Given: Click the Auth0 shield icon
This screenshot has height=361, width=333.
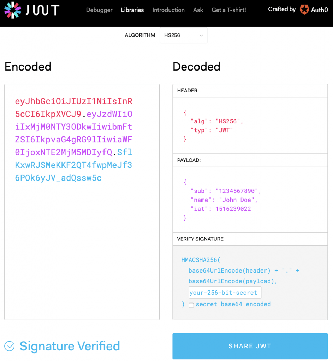Looking at the screenshot, I should 304,10.
